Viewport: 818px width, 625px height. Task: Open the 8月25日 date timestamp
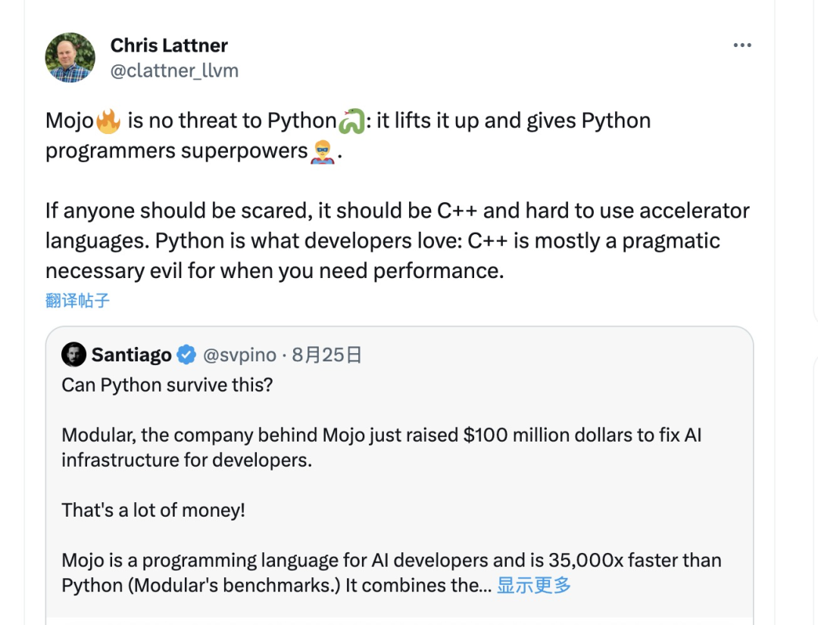click(x=326, y=355)
